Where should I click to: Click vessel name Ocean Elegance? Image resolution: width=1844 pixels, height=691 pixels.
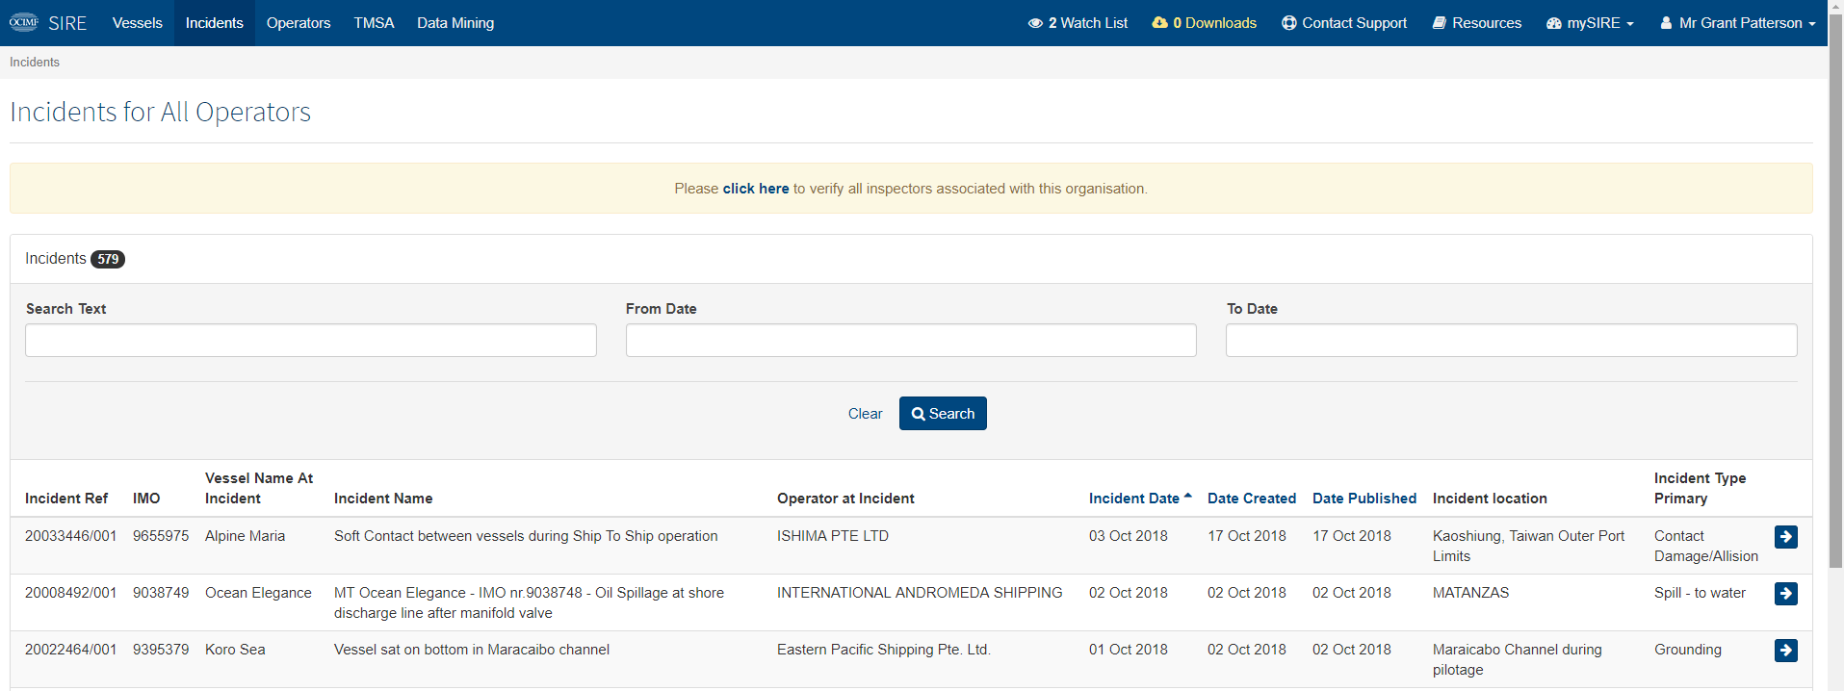pos(258,593)
